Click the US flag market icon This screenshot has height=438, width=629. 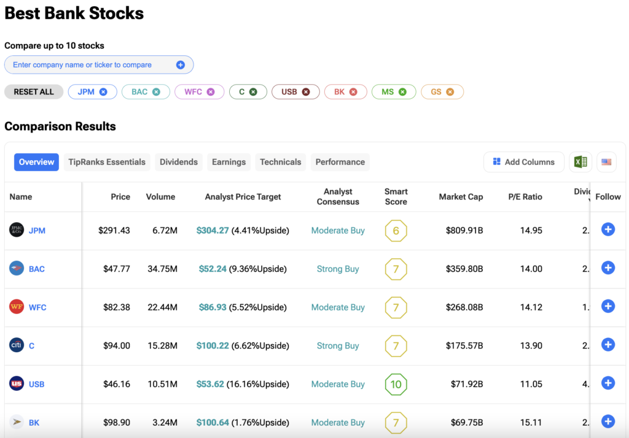pos(606,162)
